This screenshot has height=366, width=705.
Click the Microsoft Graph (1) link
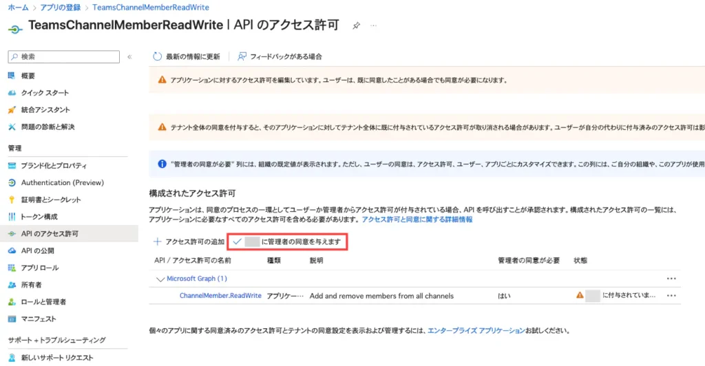[x=196, y=279]
